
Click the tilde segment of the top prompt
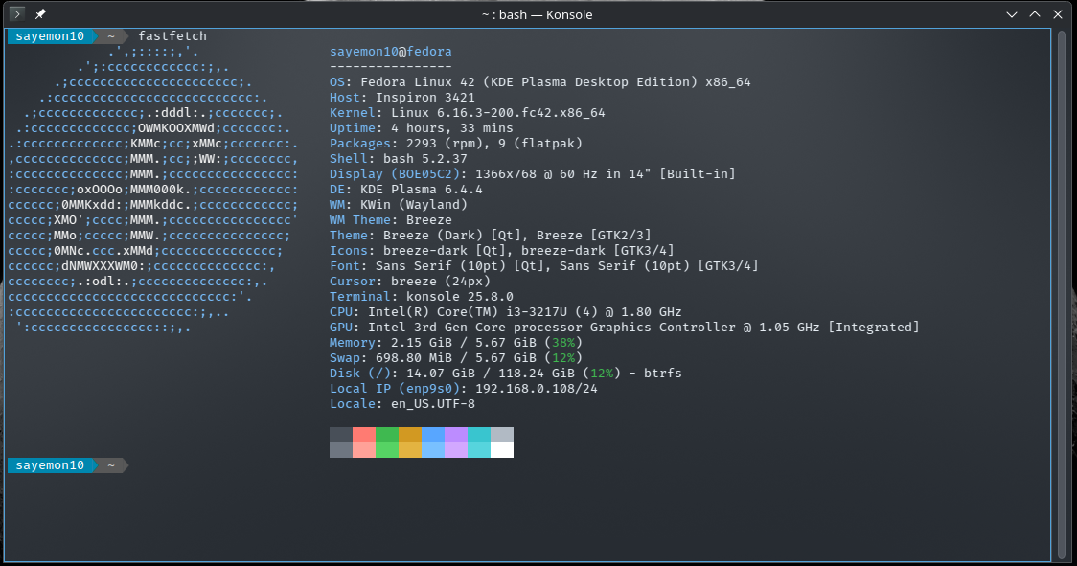[x=111, y=36]
